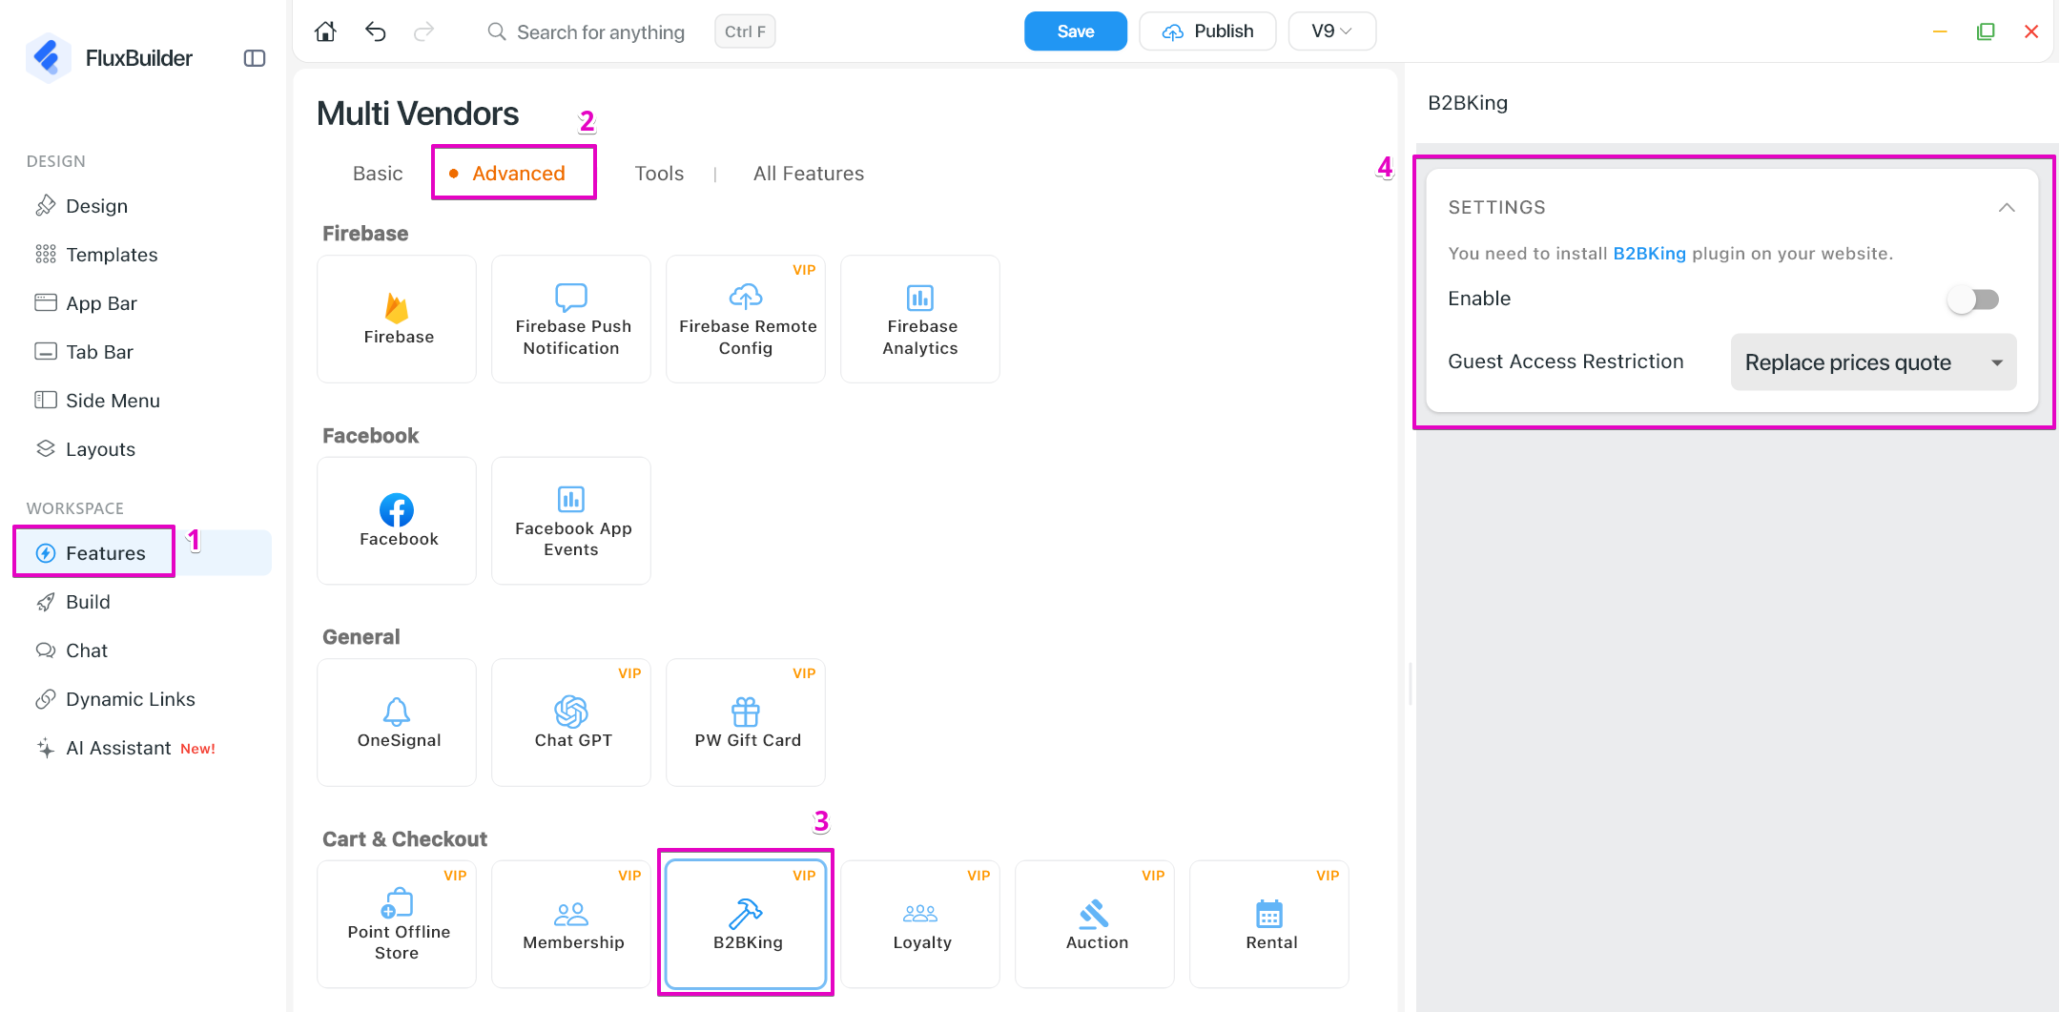Open the Facebook feature card
The image size is (2060, 1012).
click(397, 521)
